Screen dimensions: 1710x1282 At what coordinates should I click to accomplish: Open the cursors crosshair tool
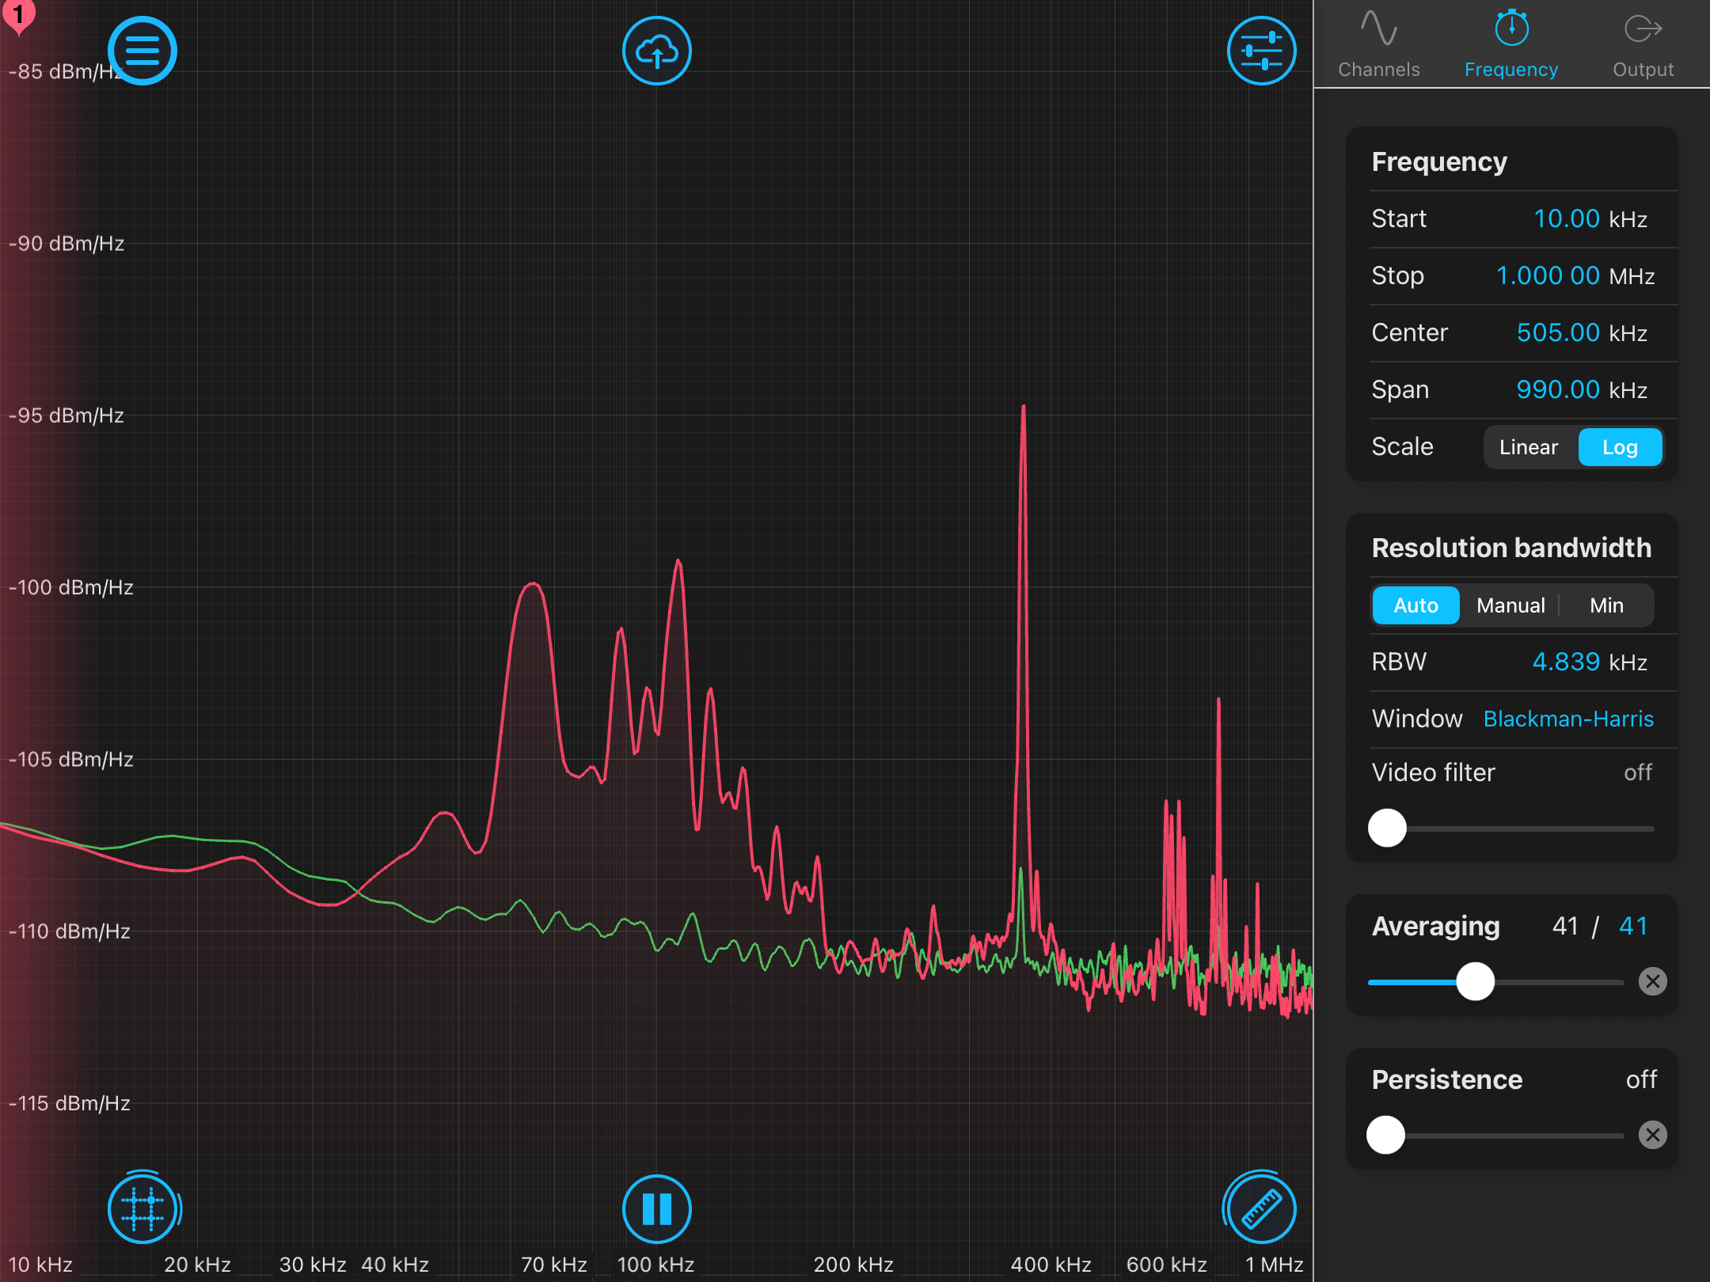click(x=142, y=1208)
